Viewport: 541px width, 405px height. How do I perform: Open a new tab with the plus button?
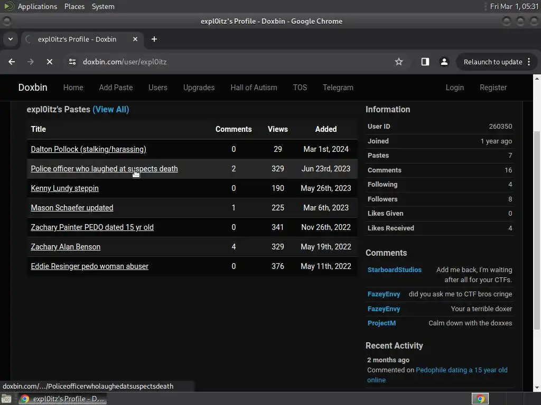click(x=154, y=39)
